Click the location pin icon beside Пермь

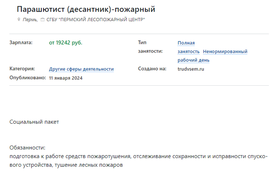pyautogui.click(x=19, y=20)
